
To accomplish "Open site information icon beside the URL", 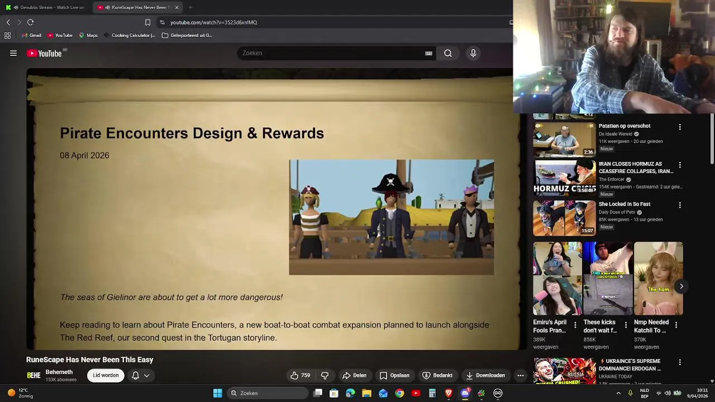I will (x=162, y=22).
